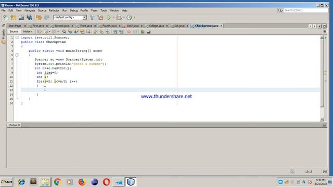Maximize the editor window button
333x187 pixels.
tap(325, 26)
